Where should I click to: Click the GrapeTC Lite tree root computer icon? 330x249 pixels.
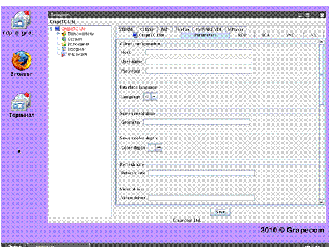pos(57,29)
